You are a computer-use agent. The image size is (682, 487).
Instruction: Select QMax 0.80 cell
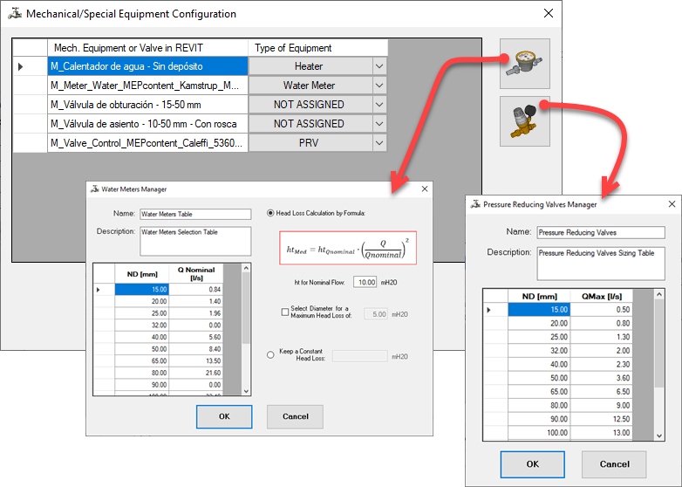coord(602,324)
